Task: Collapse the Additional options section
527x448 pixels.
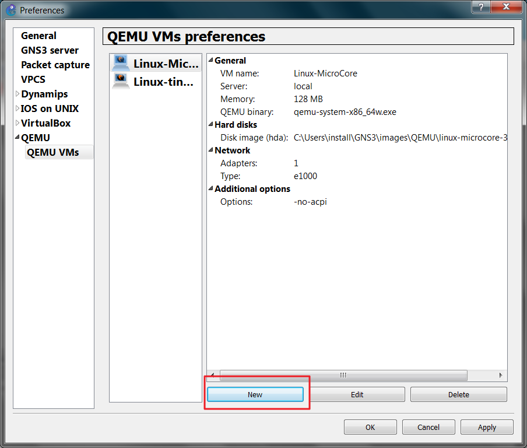Action: pyautogui.click(x=210, y=188)
